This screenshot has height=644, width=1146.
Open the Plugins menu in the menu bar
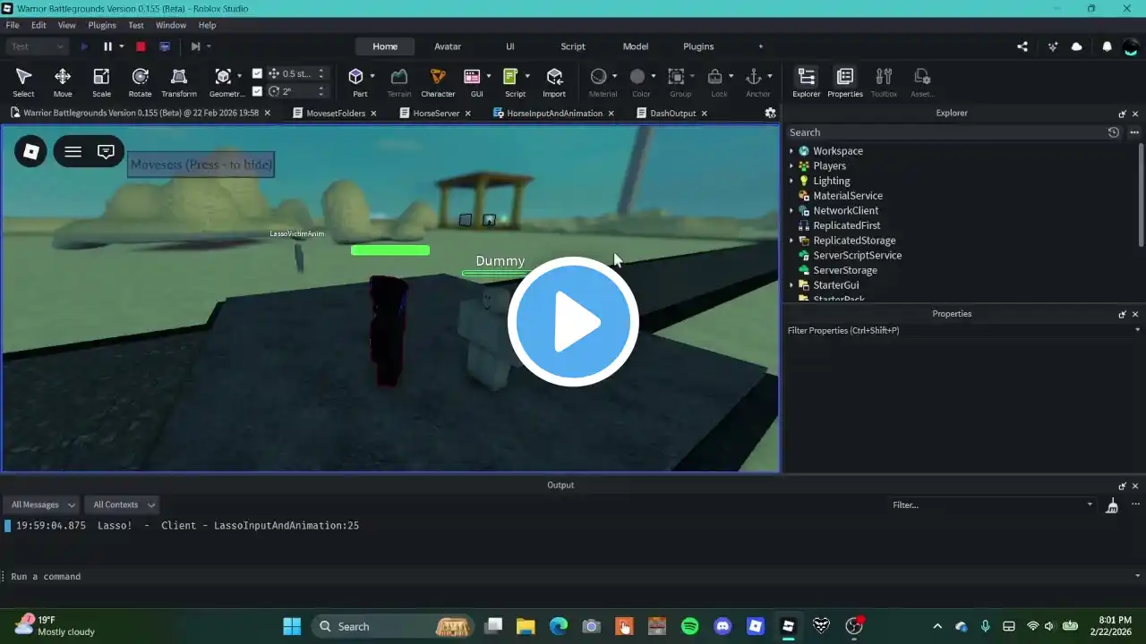coord(102,25)
